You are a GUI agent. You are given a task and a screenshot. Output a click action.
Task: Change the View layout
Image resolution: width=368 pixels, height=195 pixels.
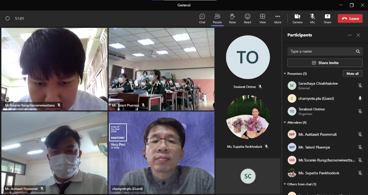pos(263,18)
